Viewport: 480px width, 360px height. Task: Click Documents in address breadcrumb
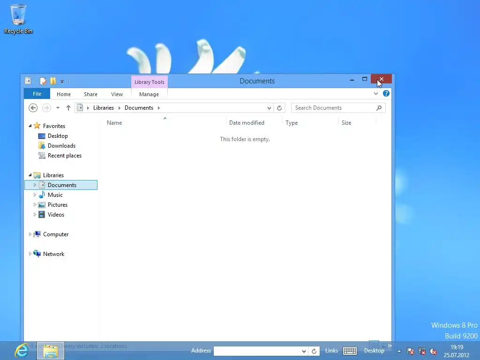point(139,108)
